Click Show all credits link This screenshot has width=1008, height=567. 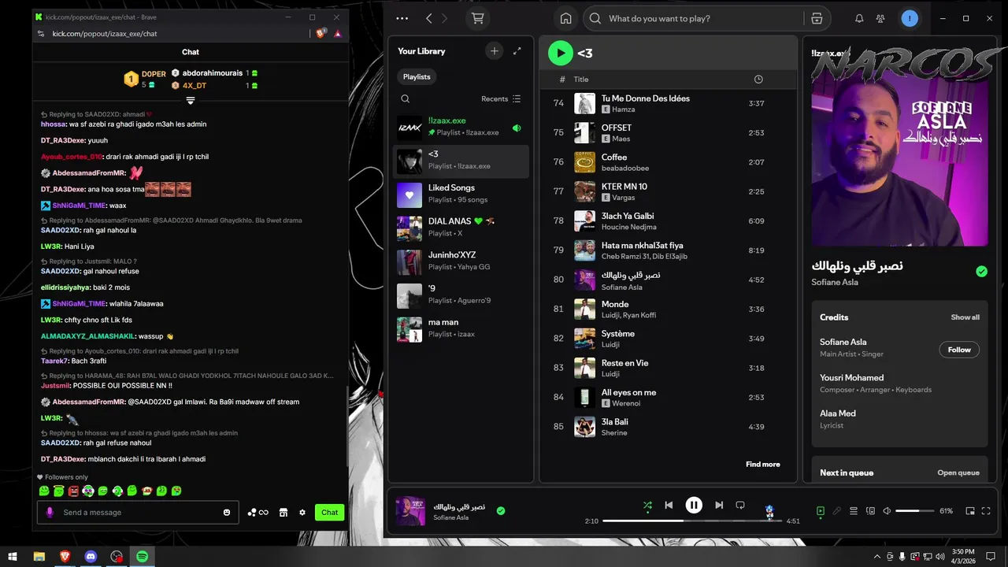(965, 317)
